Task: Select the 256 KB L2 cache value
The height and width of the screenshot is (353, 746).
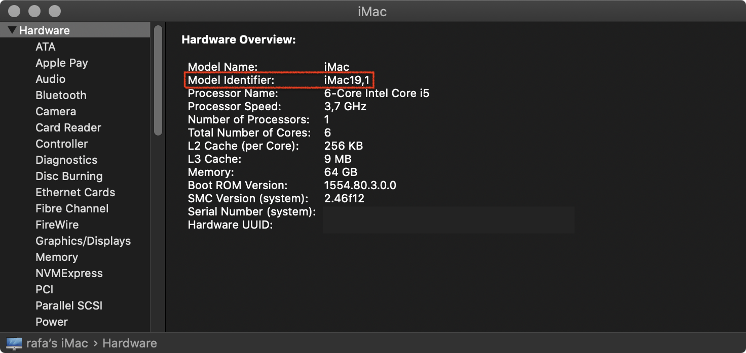Action: (x=344, y=146)
